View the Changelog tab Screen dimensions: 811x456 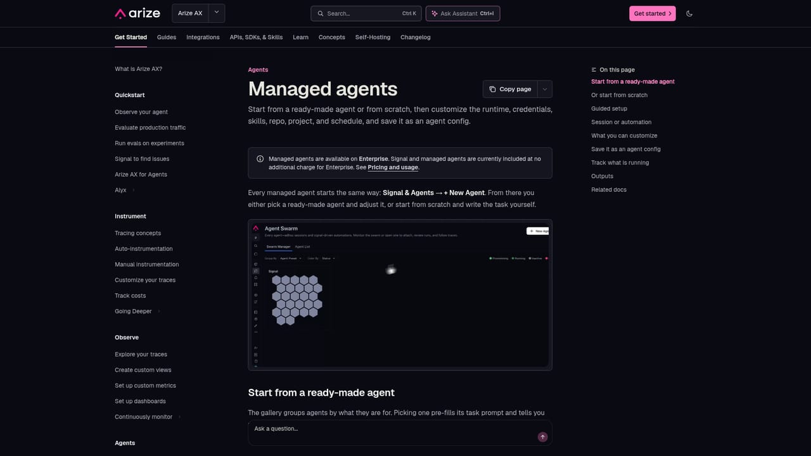coord(416,37)
